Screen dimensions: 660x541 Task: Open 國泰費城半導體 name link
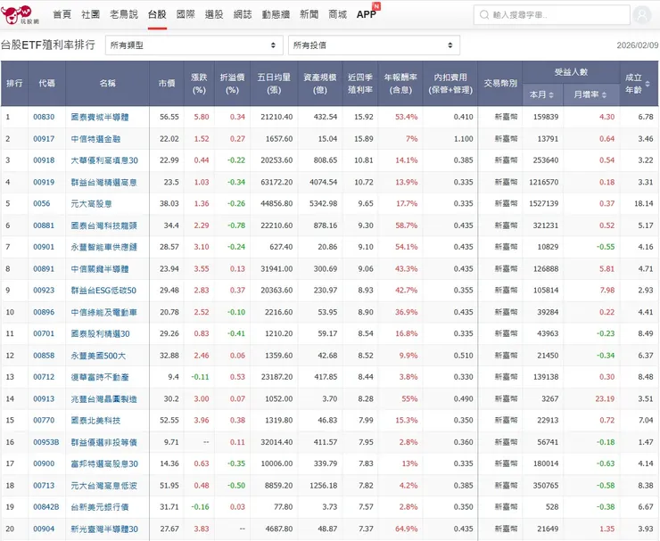[100, 117]
